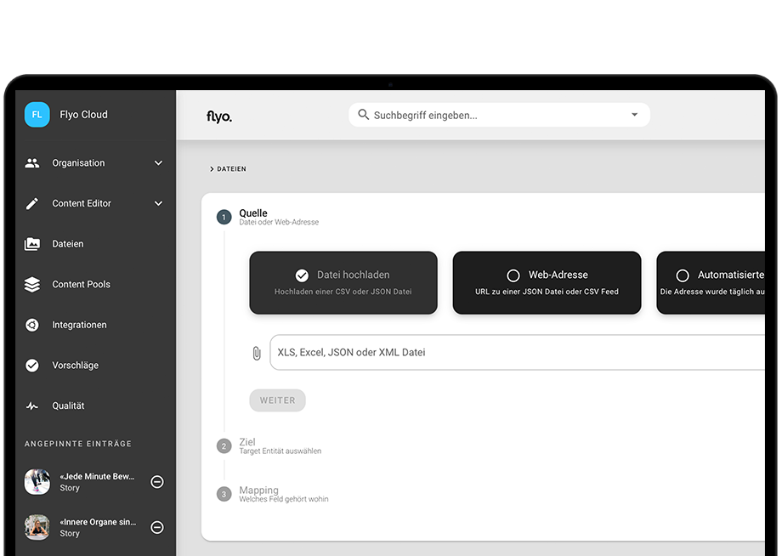Expand the Organisation menu chevron
This screenshot has width=782, height=556.
point(159,163)
